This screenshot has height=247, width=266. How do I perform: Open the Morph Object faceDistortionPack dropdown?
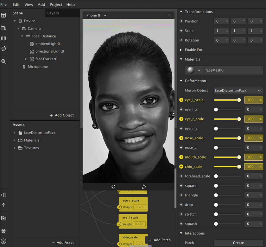tap(237, 90)
